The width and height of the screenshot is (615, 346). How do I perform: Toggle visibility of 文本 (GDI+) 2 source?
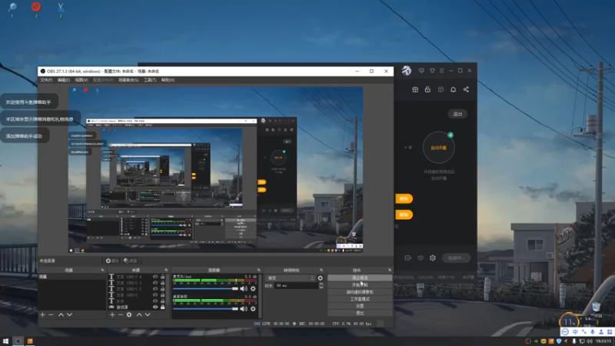pyautogui.click(x=155, y=289)
